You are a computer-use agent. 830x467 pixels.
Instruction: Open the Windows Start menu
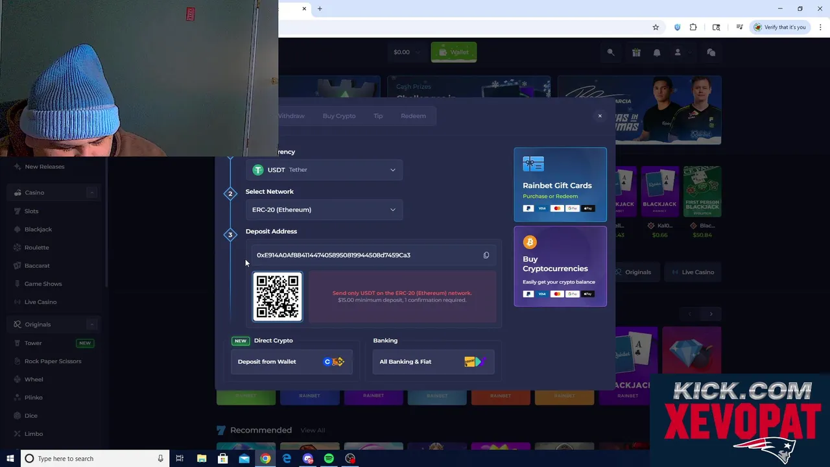[10, 459]
